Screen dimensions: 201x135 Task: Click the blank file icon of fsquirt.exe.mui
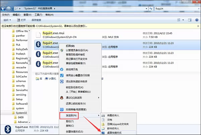coord(38,35)
